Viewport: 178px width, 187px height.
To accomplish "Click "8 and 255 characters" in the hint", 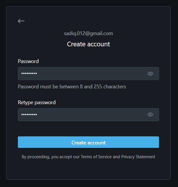I will (103, 87).
